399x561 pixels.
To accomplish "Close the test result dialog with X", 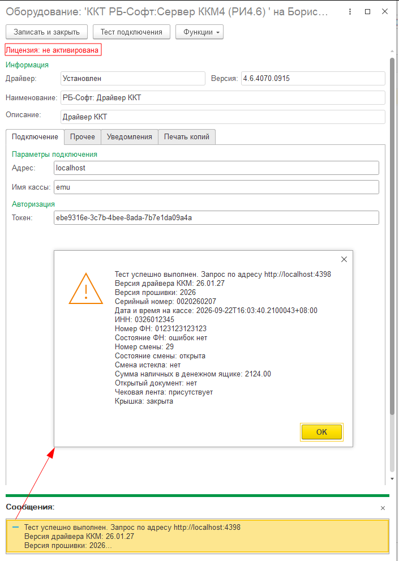I will pyautogui.click(x=344, y=260).
